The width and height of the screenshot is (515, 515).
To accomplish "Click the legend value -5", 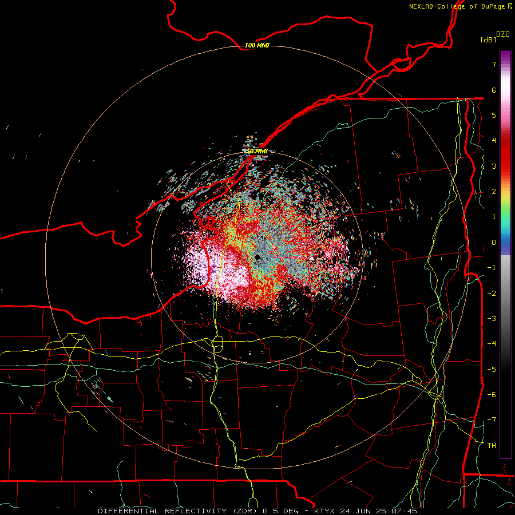I will (492, 369).
